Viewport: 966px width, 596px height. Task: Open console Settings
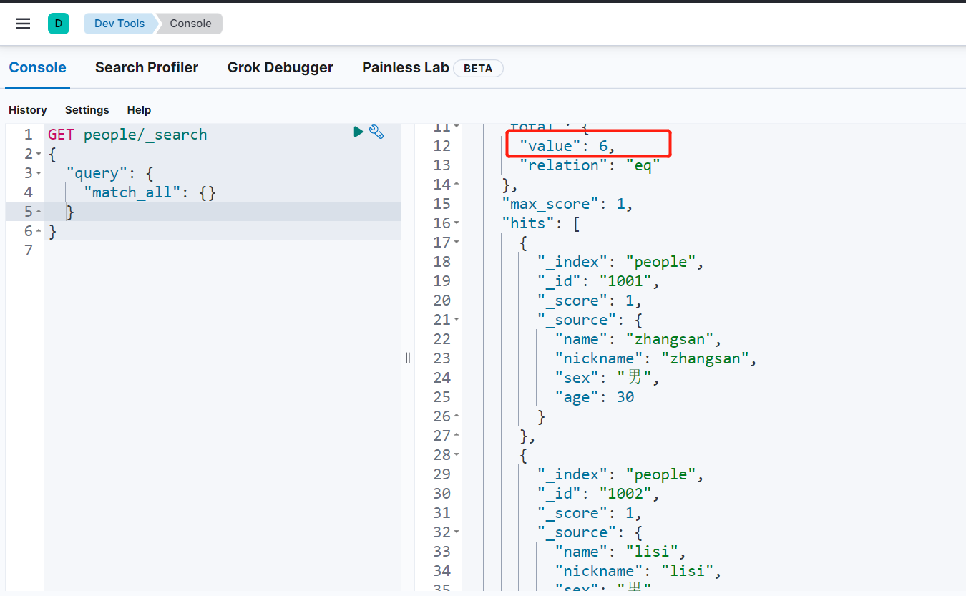pos(87,110)
